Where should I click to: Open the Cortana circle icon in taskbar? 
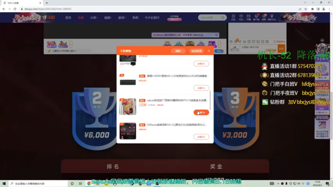click(x=72, y=183)
